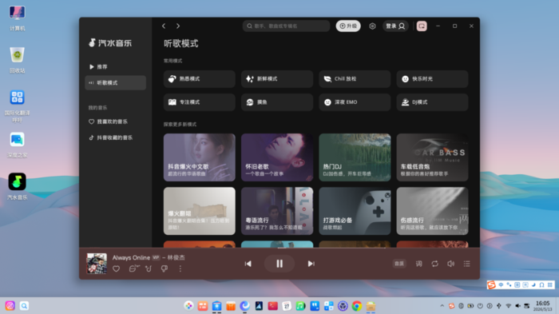Open the power tray icon
Image resolution: width=559 pixels, height=314 pixels.
coord(480,306)
